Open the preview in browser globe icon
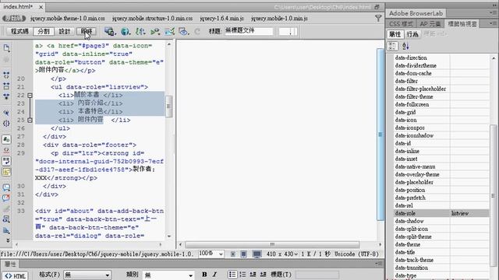Viewport: 499px width, 280px height. [126, 31]
